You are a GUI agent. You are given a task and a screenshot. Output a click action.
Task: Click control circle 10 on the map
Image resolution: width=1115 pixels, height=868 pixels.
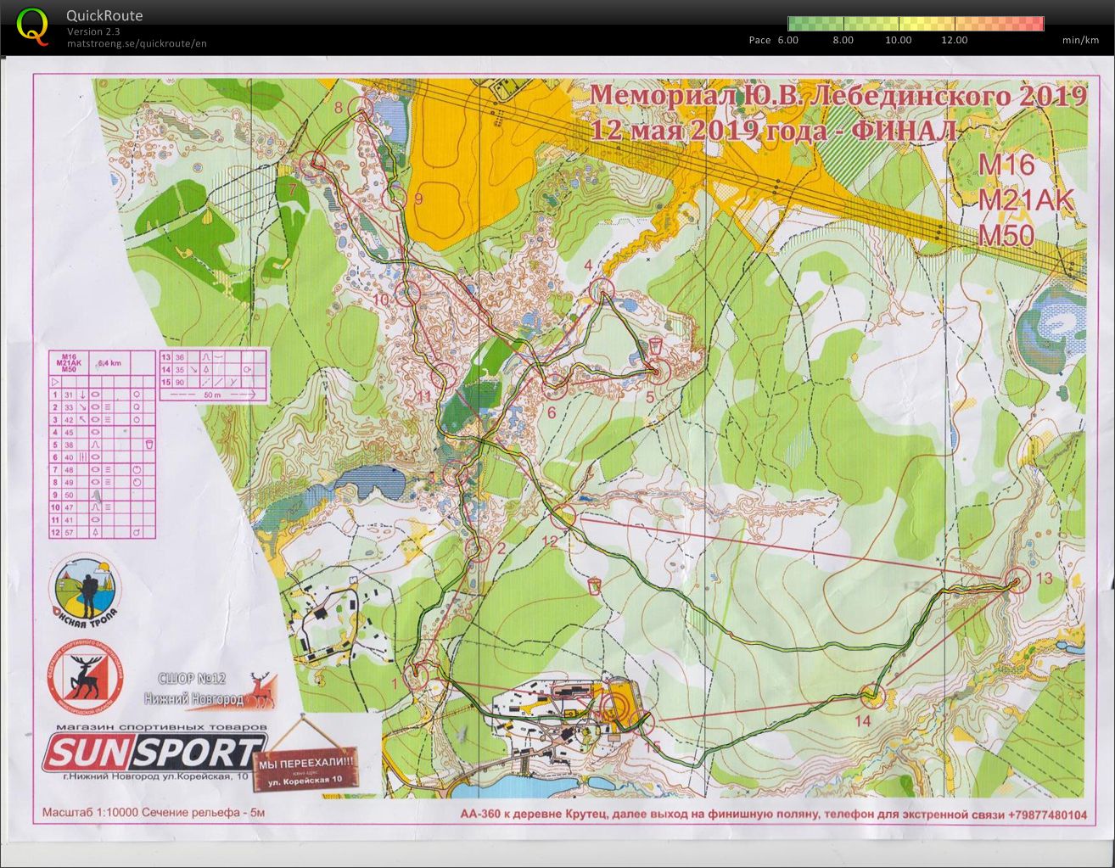(x=408, y=294)
